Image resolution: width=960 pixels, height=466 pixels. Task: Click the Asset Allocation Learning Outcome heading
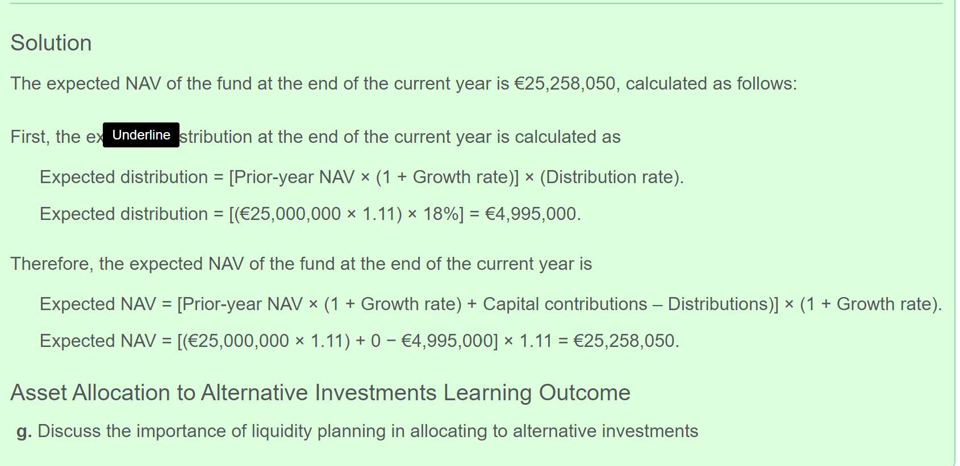320,392
